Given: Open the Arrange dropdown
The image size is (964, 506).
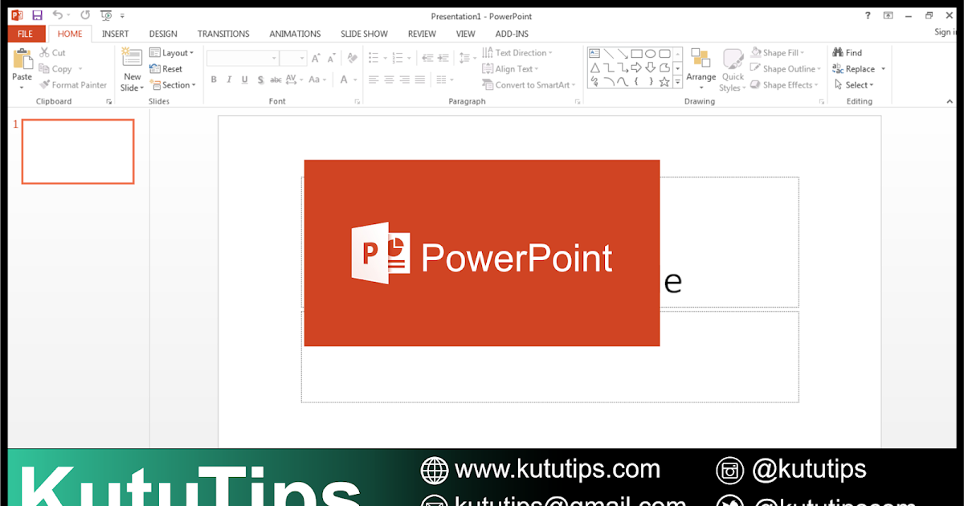Looking at the screenshot, I should pyautogui.click(x=701, y=71).
